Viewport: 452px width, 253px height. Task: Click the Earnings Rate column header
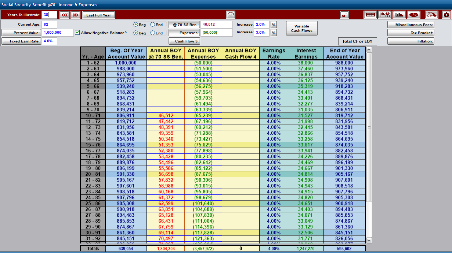click(x=274, y=53)
